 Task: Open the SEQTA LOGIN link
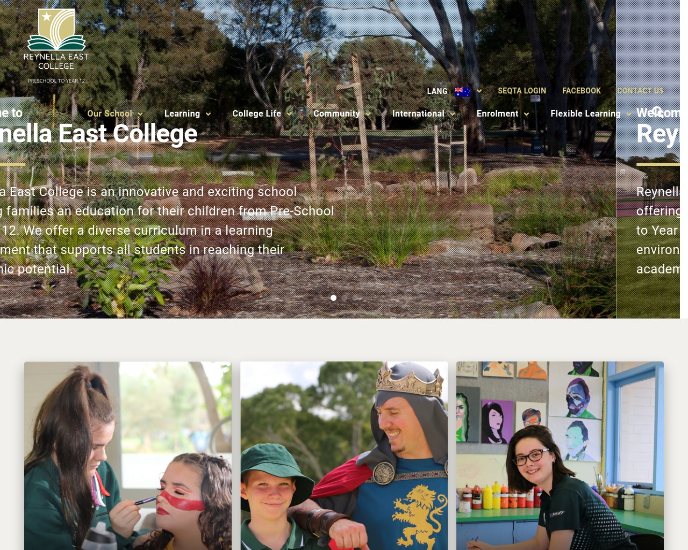[522, 91]
